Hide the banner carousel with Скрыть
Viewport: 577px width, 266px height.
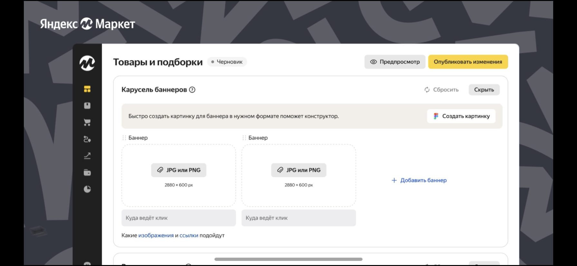tap(484, 90)
